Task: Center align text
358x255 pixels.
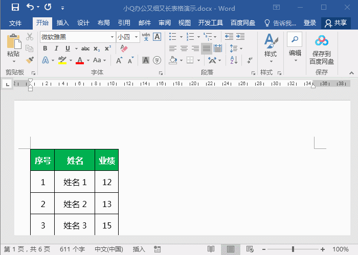Action: coord(184,48)
